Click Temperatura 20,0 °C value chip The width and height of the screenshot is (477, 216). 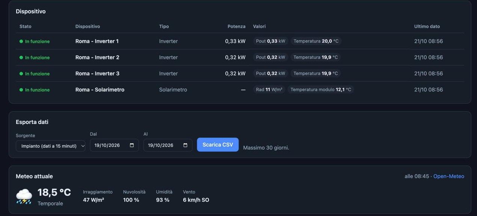(316, 41)
